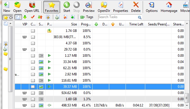Screen dimensions: 190x109
Task: Filter list to downloading tasks (green arrow)
Action: 25,17
